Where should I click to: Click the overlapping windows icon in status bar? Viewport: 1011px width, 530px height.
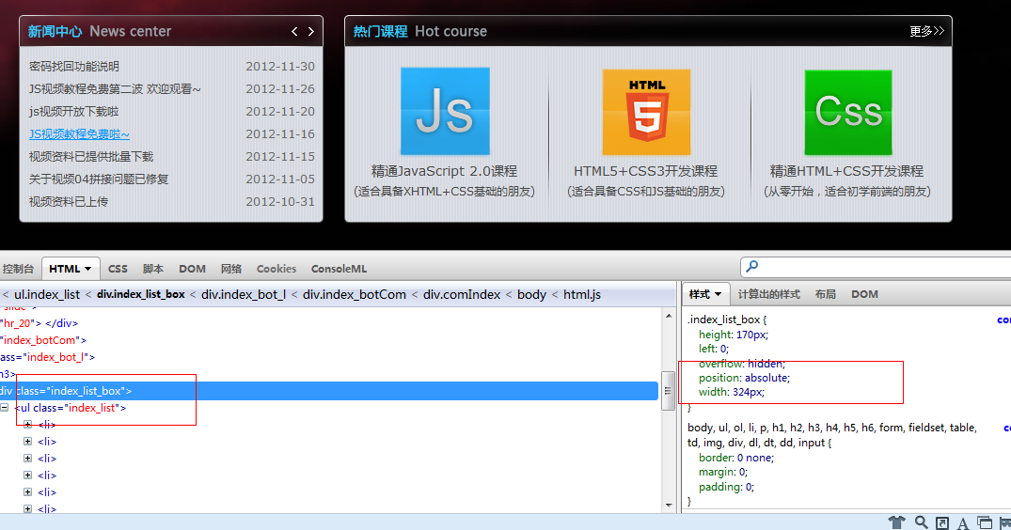tap(985, 522)
